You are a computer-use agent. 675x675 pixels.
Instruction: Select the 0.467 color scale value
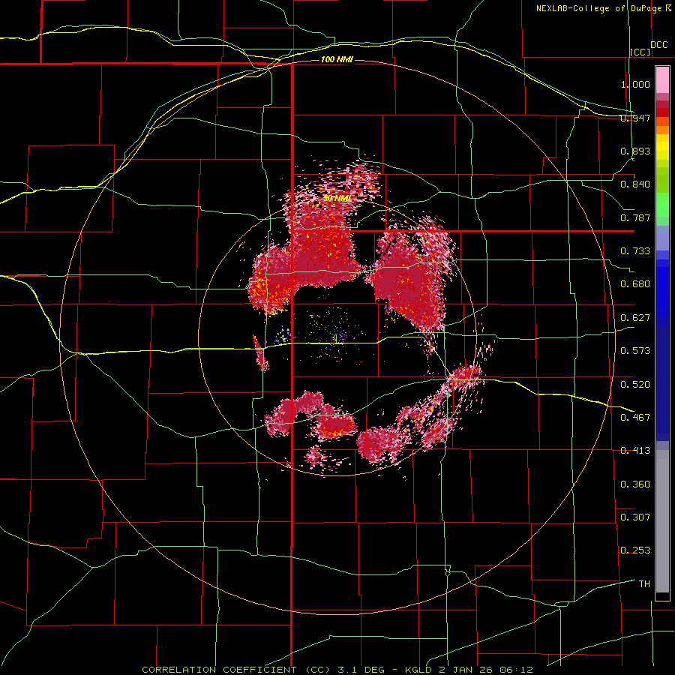pyautogui.click(x=635, y=417)
